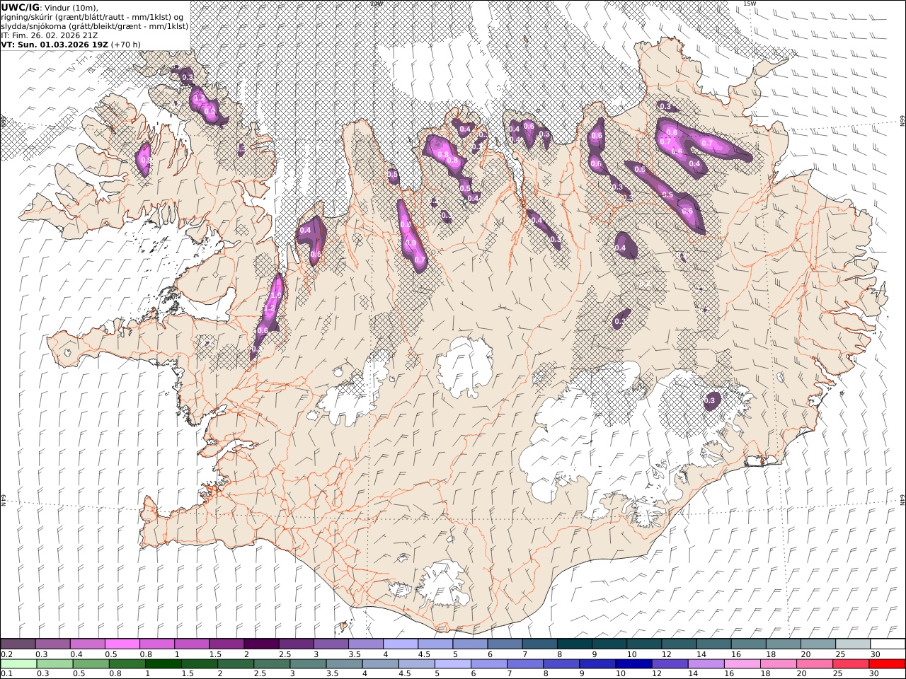Image resolution: width=906 pixels, height=679 pixels.
Task: Click the 'Vindur (10m),' header text
Action: pos(71,8)
